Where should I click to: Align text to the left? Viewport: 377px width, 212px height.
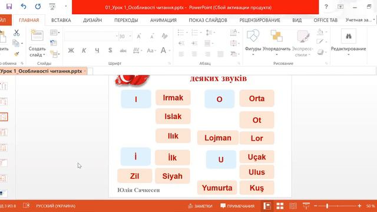point(181,54)
